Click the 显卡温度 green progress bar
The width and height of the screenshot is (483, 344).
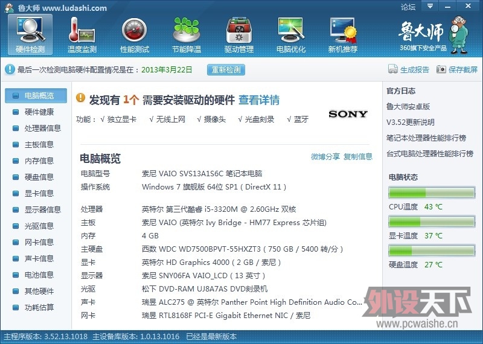(432, 221)
